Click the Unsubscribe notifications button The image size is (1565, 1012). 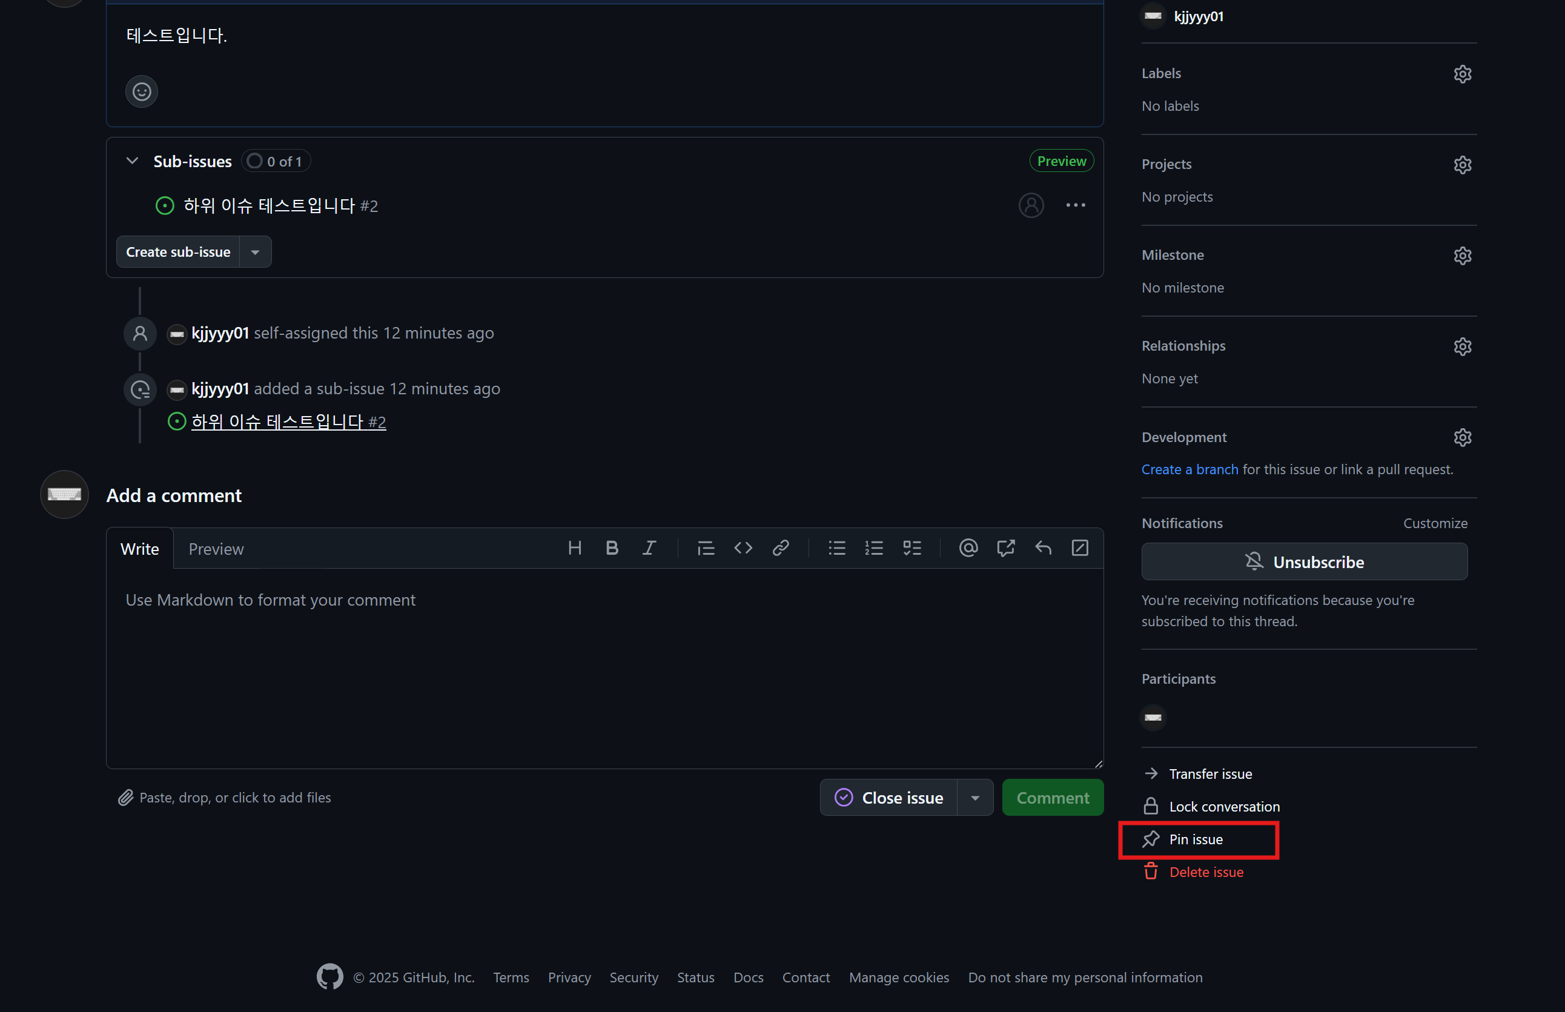click(x=1303, y=562)
